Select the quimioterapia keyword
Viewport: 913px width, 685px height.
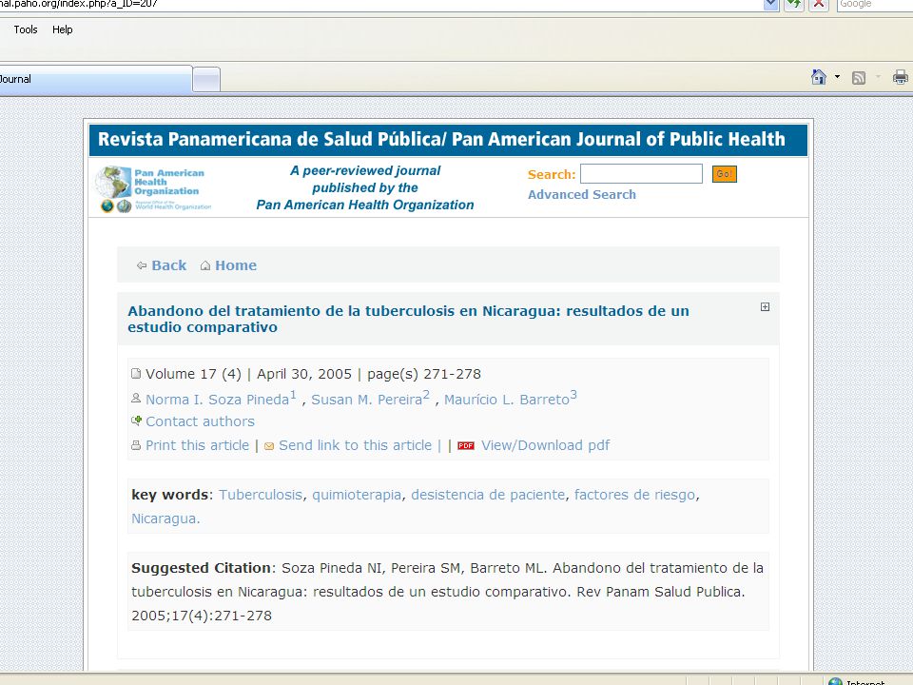(357, 495)
